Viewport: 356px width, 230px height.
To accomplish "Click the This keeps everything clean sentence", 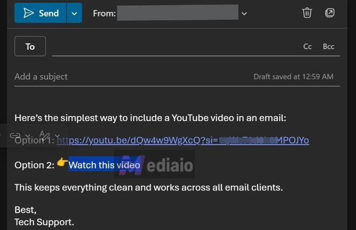I will tap(149, 188).
